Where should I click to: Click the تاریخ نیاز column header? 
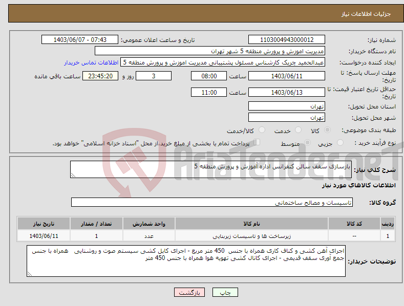coord(44,224)
